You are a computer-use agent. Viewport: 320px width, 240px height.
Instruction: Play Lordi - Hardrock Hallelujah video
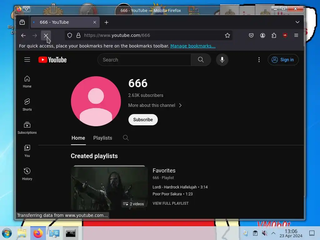point(180,187)
